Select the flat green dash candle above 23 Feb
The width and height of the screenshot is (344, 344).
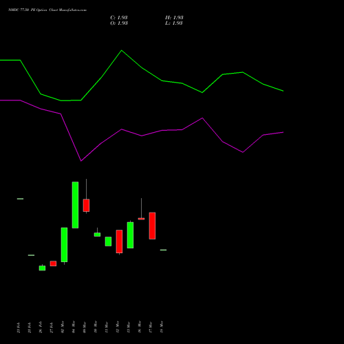coord(20,199)
